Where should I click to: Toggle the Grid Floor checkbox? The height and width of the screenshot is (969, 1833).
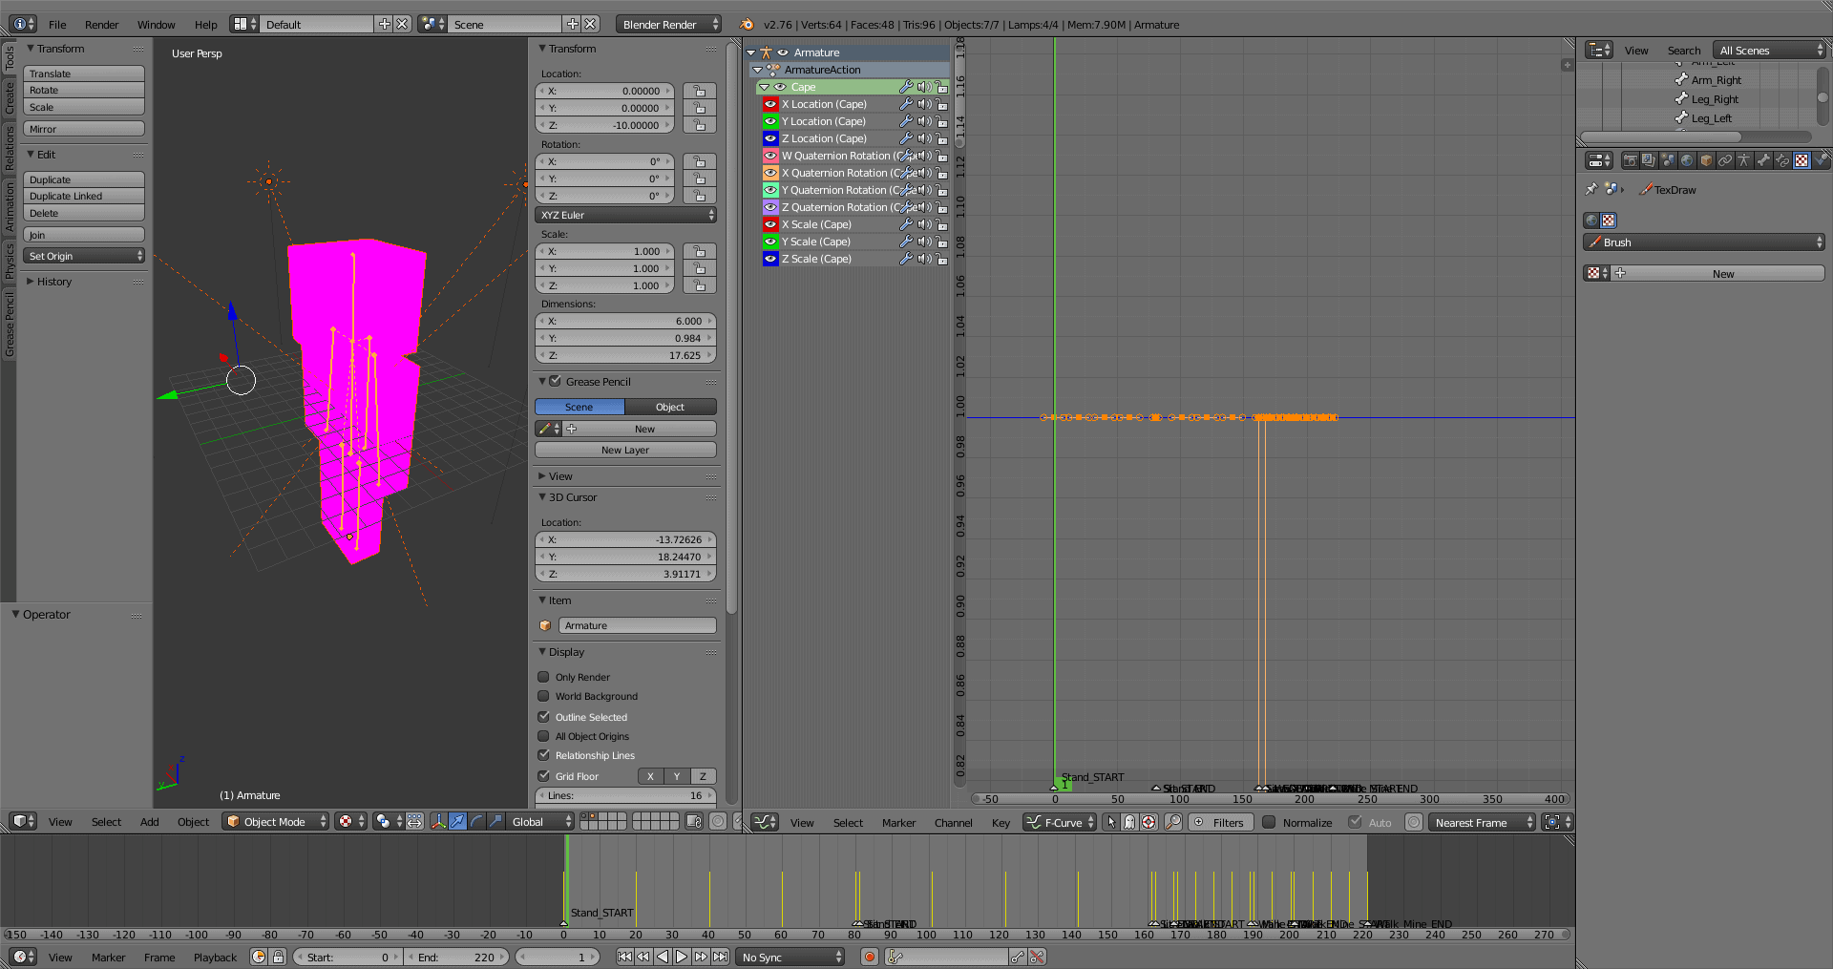tap(543, 776)
